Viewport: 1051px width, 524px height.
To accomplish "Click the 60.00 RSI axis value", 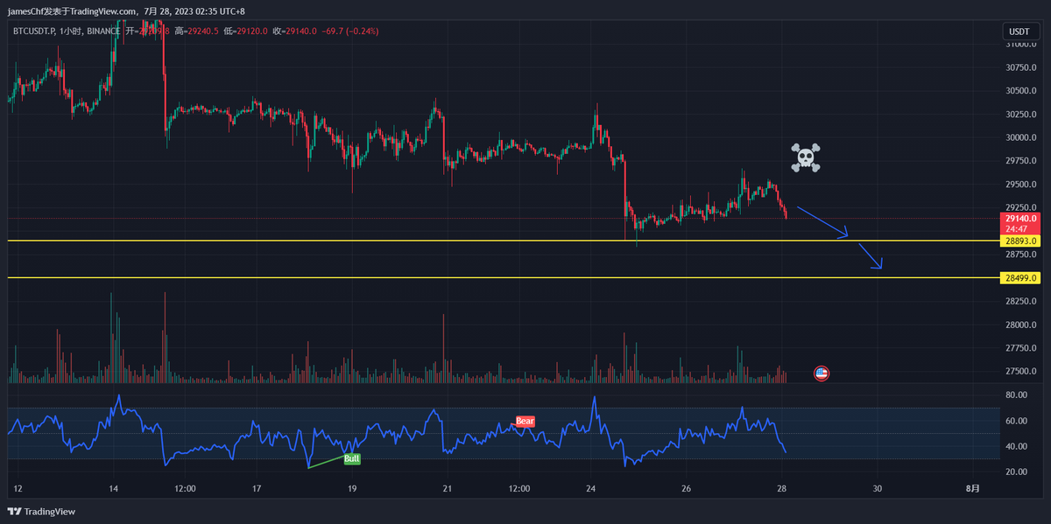I will point(1016,421).
